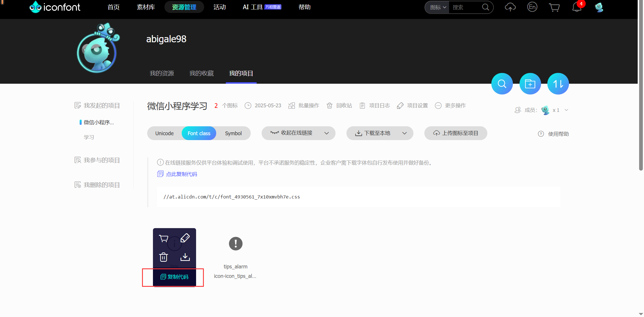Switch to Symbol mode
Screen dimensions: 644x317
click(x=233, y=133)
